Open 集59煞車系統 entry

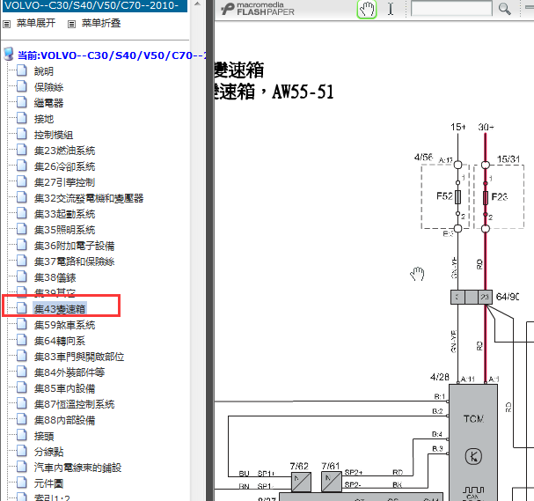(x=64, y=325)
